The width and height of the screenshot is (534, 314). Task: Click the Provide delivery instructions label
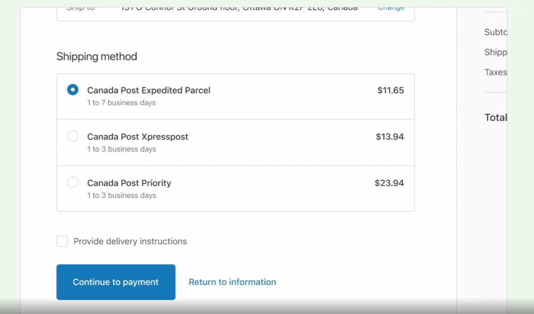[x=130, y=241]
